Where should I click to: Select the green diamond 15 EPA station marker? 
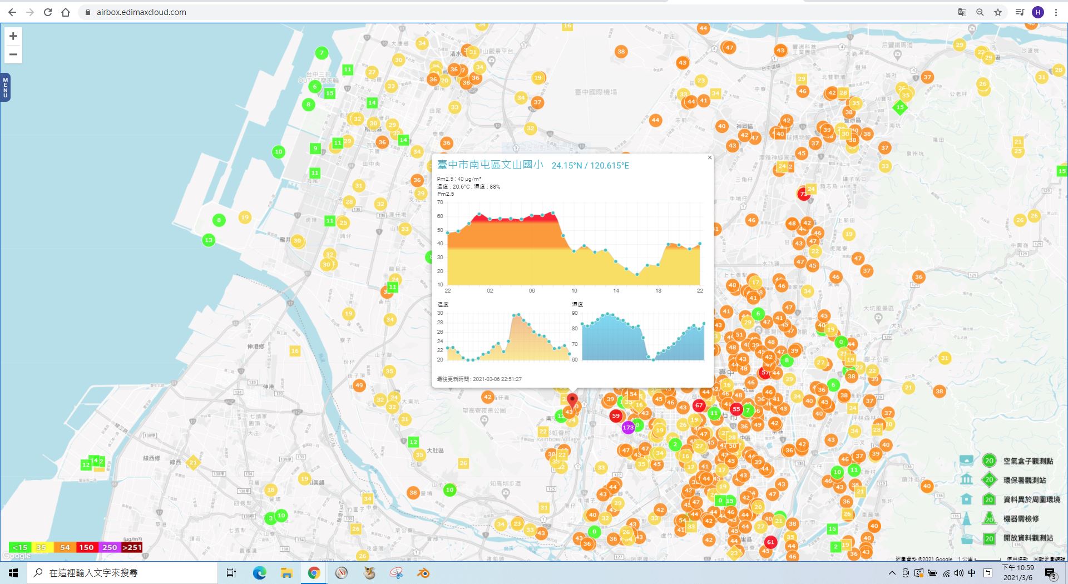tap(900, 107)
